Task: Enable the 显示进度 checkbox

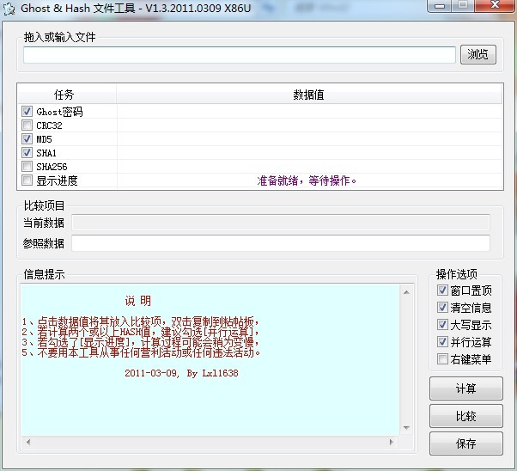Action: click(27, 180)
